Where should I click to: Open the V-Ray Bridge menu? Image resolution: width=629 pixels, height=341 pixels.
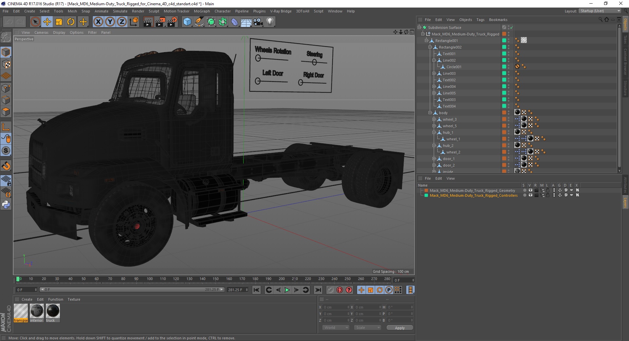click(x=281, y=11)
